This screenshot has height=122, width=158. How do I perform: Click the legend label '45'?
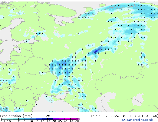[71, 121]
